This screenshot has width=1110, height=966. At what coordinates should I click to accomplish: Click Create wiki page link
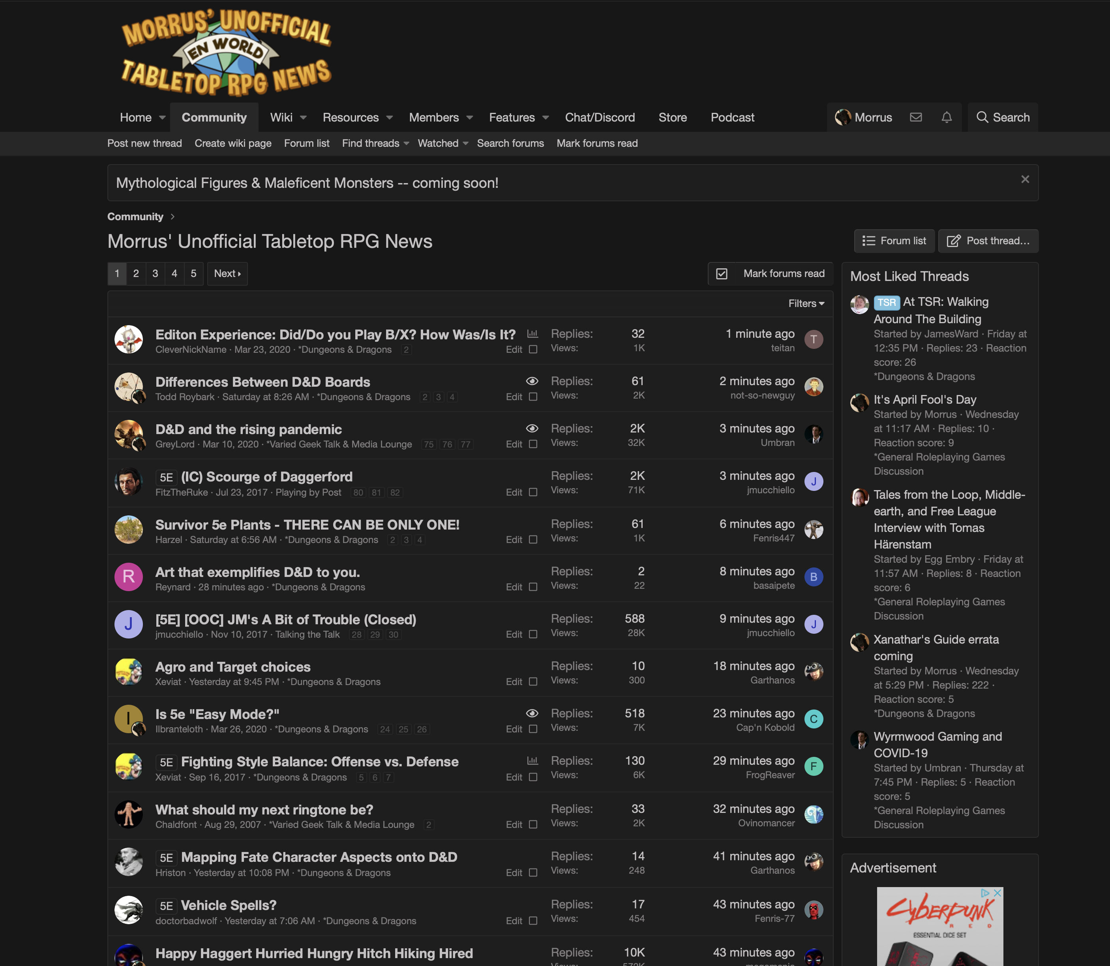(233, 143)
